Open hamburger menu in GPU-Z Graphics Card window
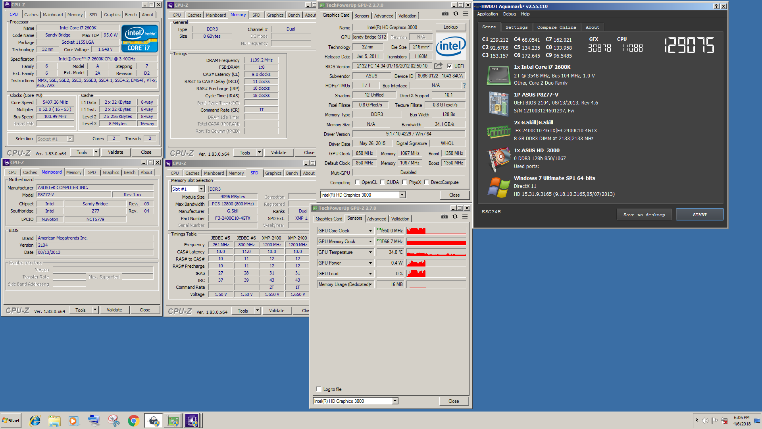Image resolution: width=762 pixels, height=429 pixels. click(466, 14)
